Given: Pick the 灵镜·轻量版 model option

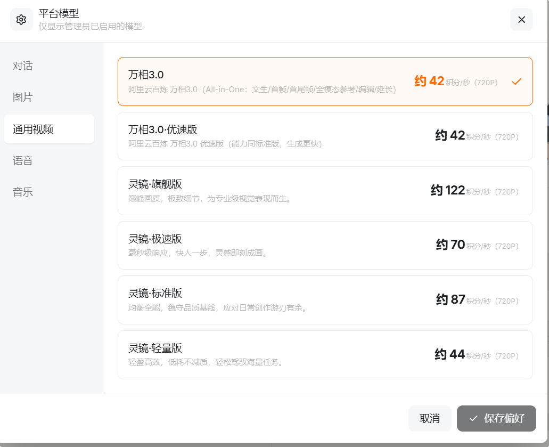Looking at the screenshot, I should point(325,355).
